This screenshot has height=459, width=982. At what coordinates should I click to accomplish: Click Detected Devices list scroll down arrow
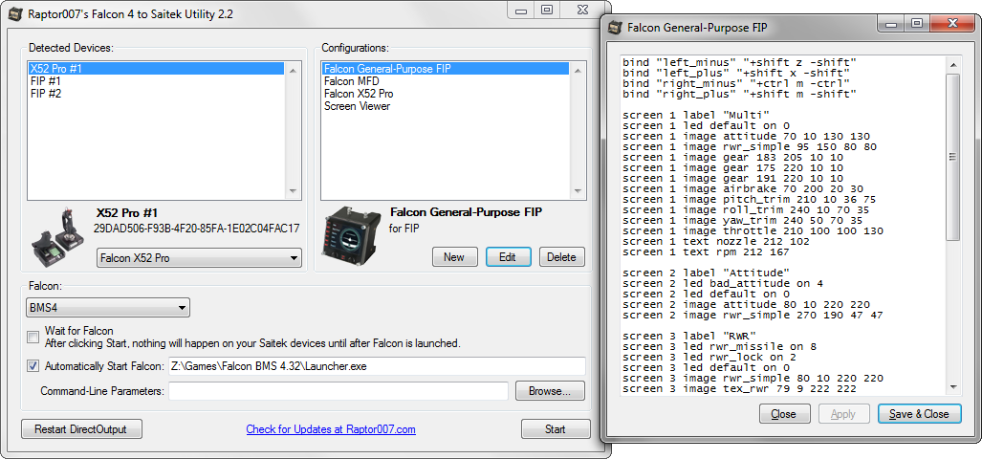tap(293, 191)
